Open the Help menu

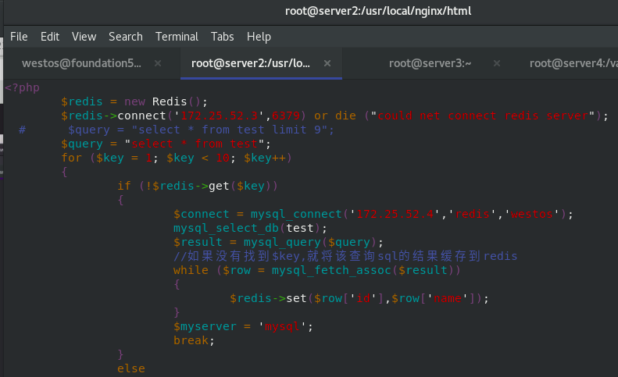(x=259, y=37)
